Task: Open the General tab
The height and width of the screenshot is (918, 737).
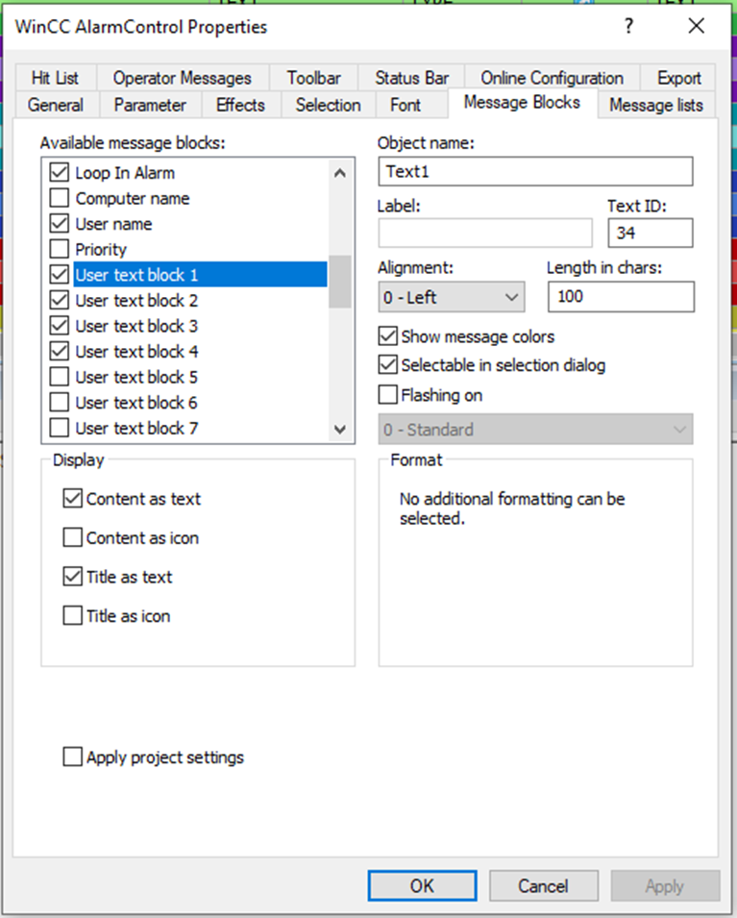Action: tap(56, 105)
